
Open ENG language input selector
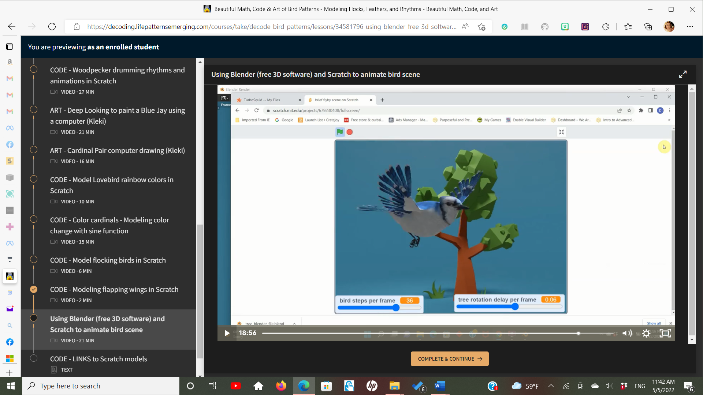tap(640, 386)
